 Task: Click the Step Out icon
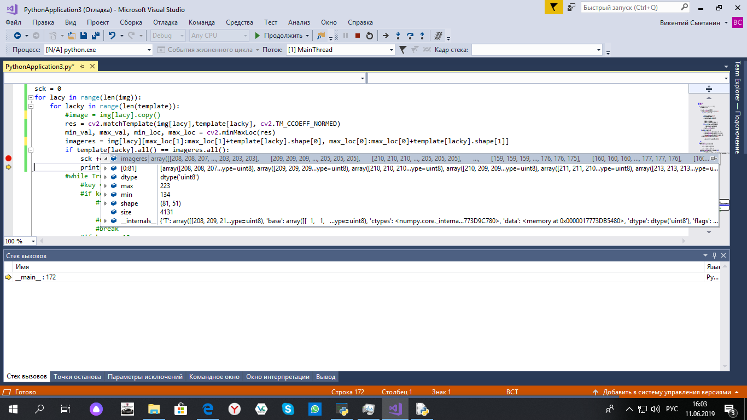pos(422,36)
